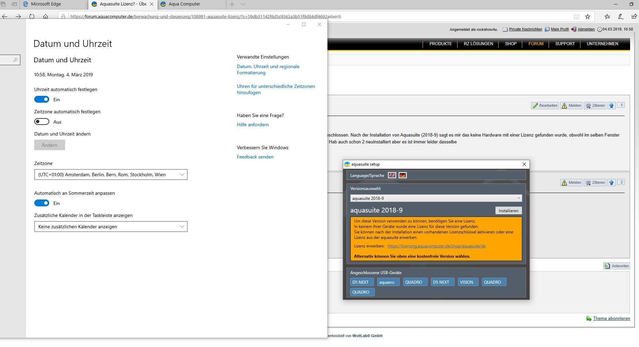The height and width of the screenshot is (347, 639).
Task: Click the Melden warning icon button
Action: click(x=571, y=105)
